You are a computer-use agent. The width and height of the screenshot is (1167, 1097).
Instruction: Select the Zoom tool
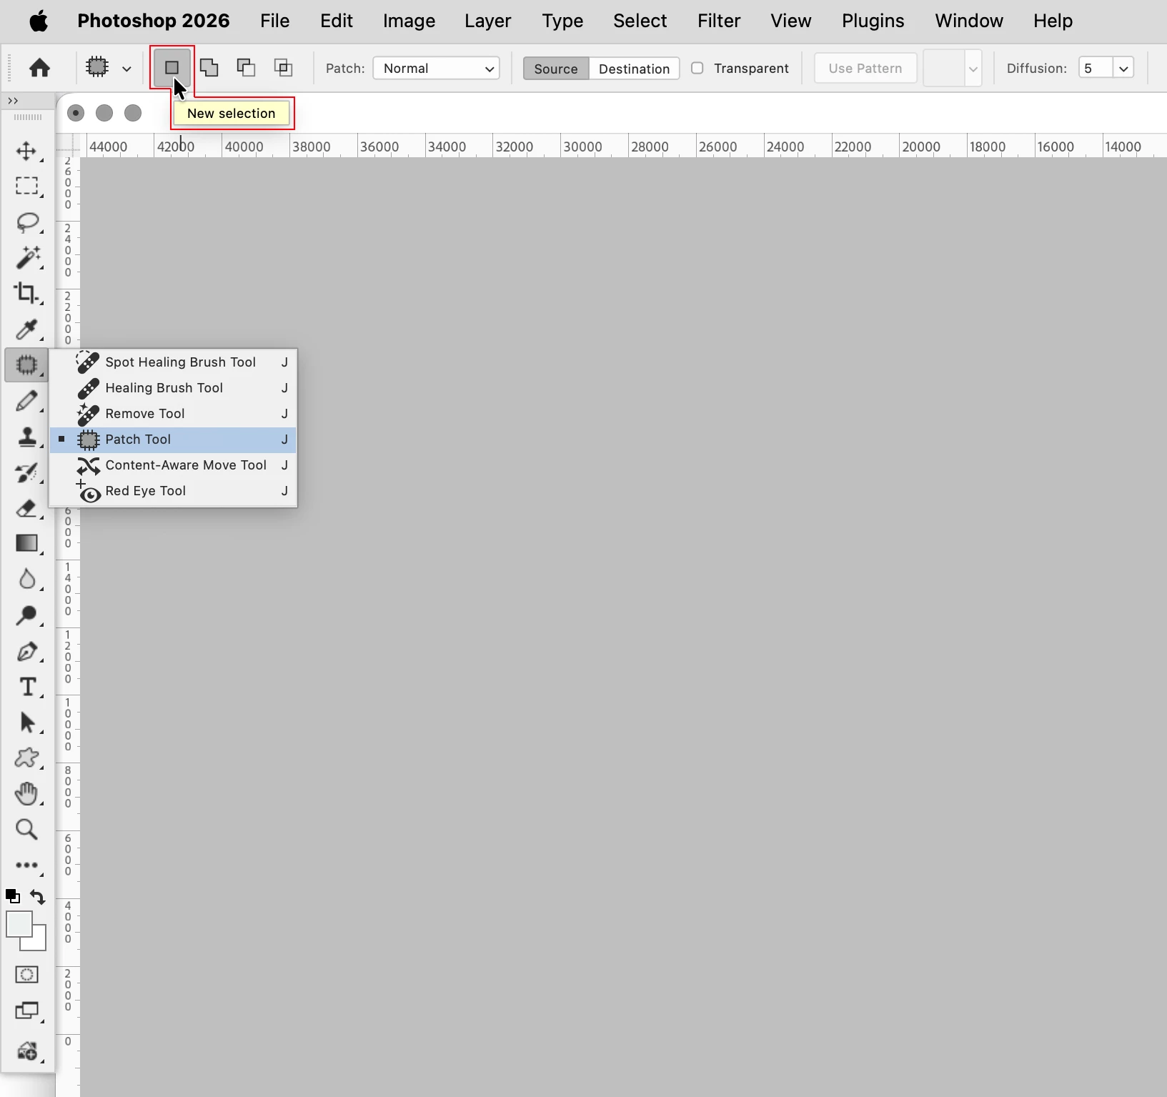[x=27, y=829]
